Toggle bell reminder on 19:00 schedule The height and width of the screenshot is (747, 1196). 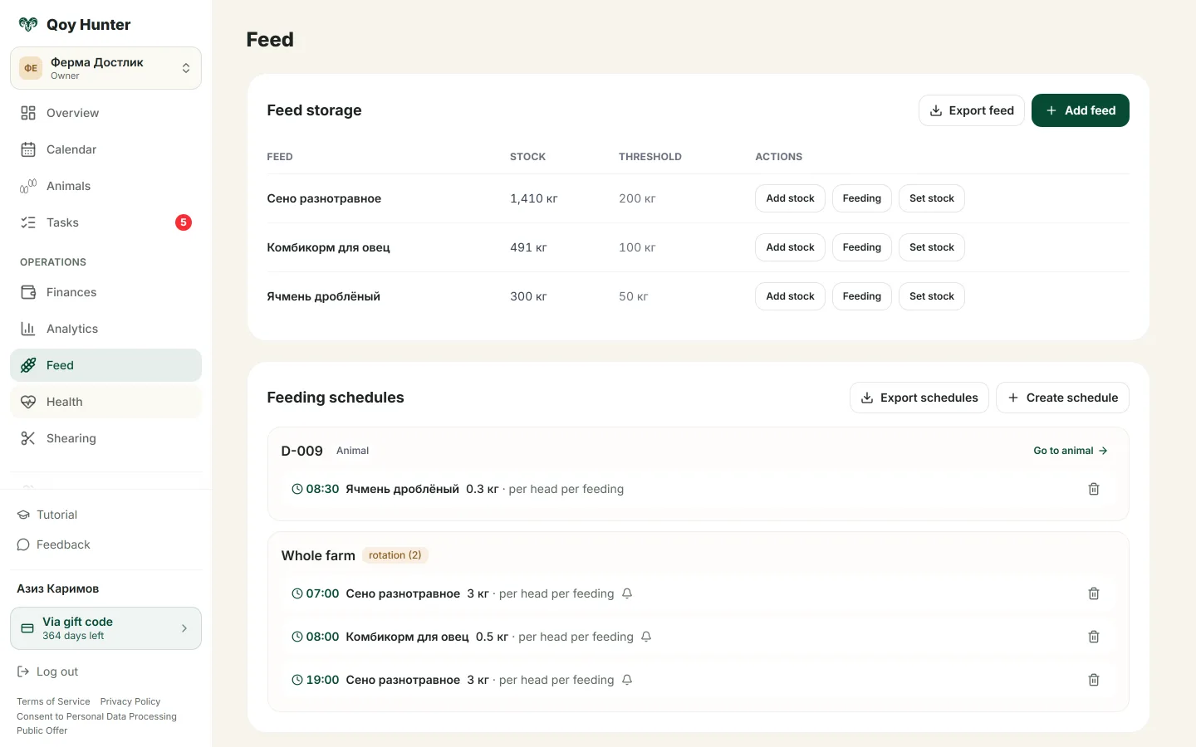627,680
